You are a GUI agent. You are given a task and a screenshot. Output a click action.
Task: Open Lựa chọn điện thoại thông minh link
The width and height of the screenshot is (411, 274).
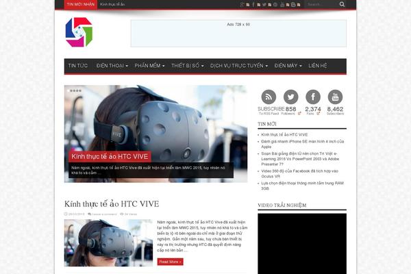(x=302, y=186)
